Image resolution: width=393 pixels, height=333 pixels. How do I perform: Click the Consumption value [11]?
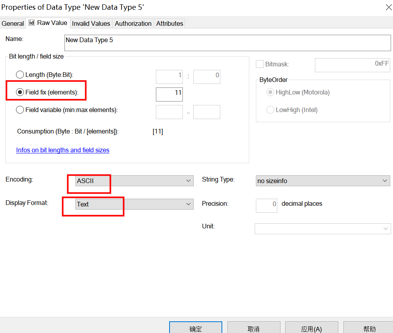[158, 131]
